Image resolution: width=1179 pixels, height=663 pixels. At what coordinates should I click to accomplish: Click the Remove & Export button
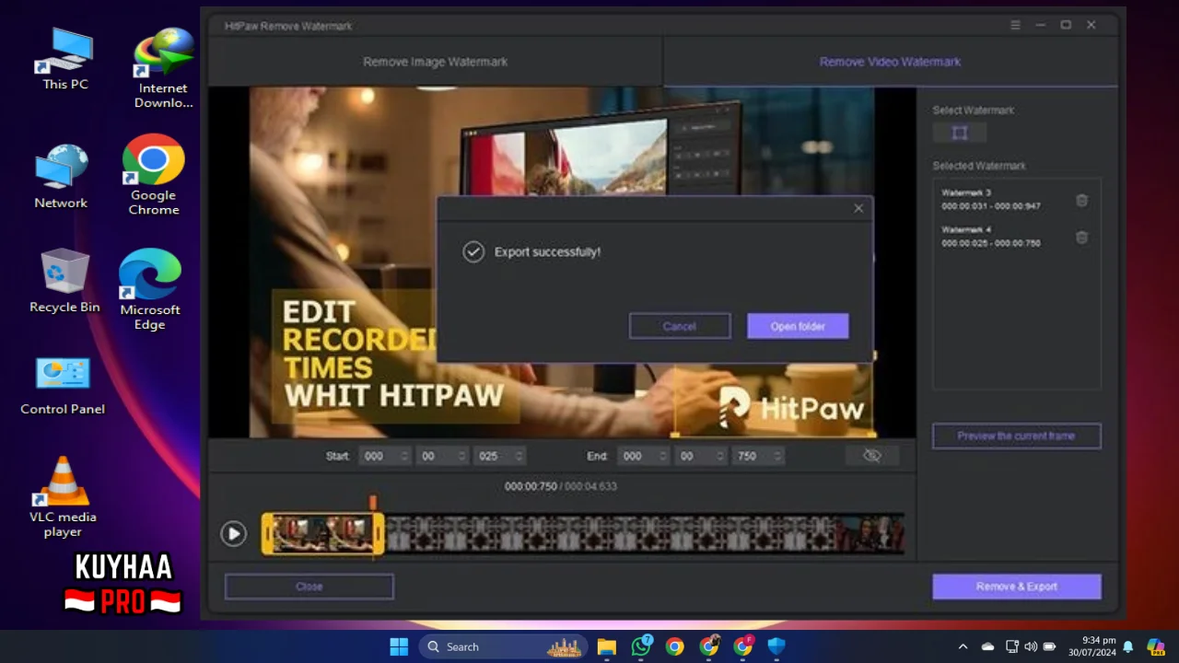pos(1016,587)
